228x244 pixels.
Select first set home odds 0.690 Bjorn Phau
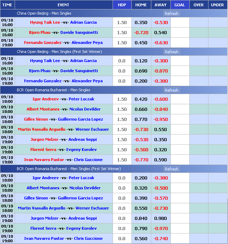click(x=141, y=71)
